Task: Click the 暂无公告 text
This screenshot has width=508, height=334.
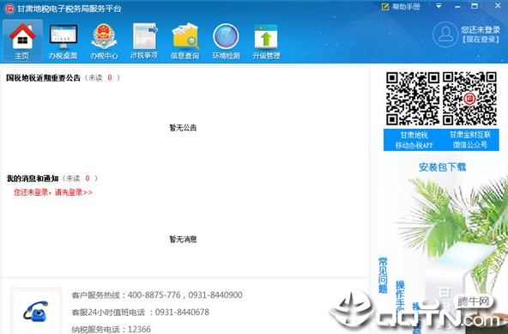Action: coord(183,127)
